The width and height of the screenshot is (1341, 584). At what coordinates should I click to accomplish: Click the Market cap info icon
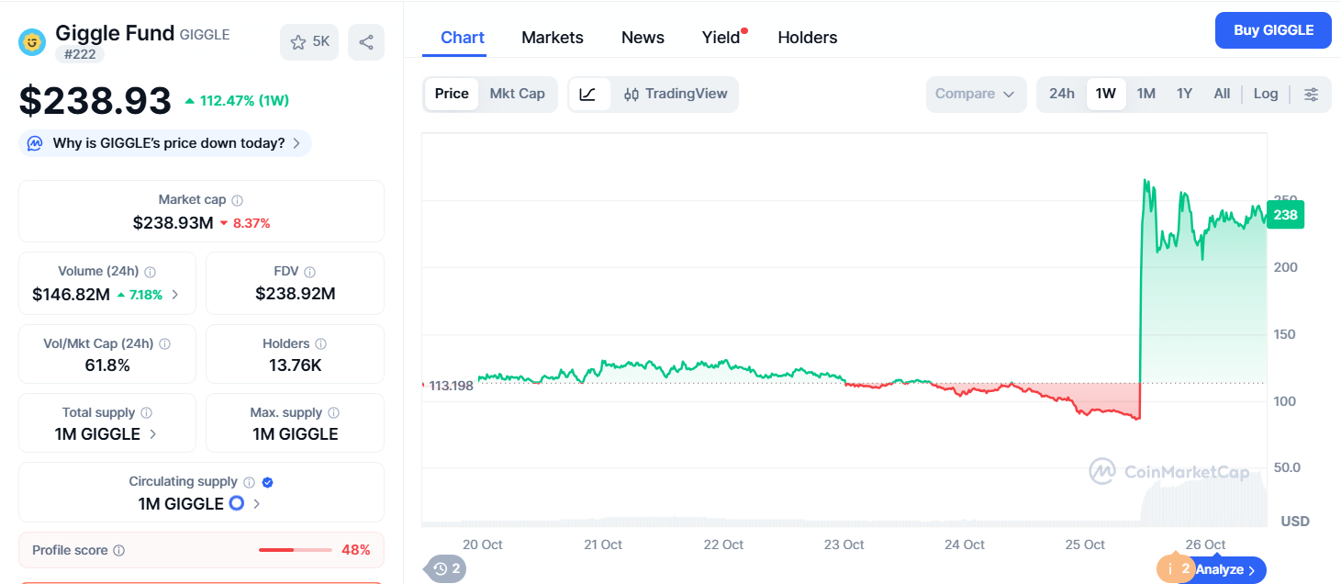(x=238, y=200)
